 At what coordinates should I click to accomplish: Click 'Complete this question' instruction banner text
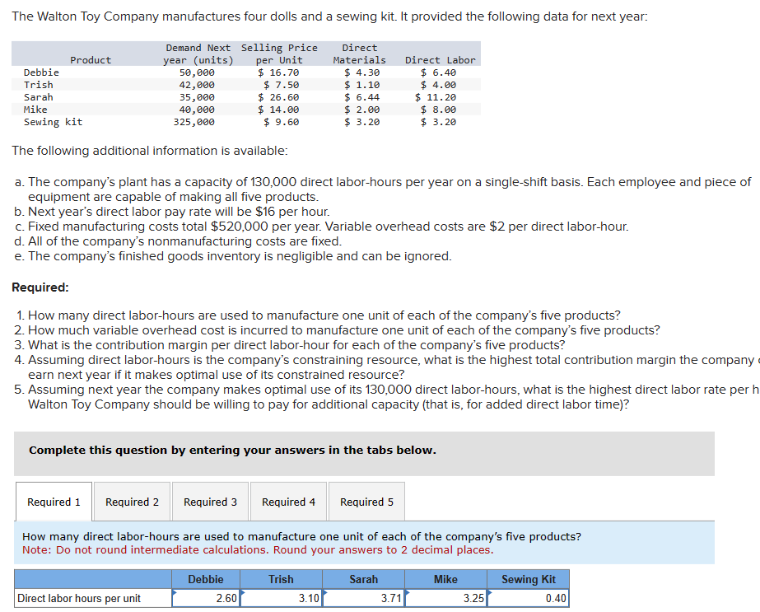(232, 450)
